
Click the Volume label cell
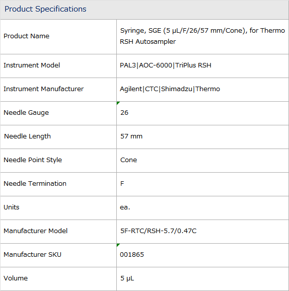(x=58, y=279)
